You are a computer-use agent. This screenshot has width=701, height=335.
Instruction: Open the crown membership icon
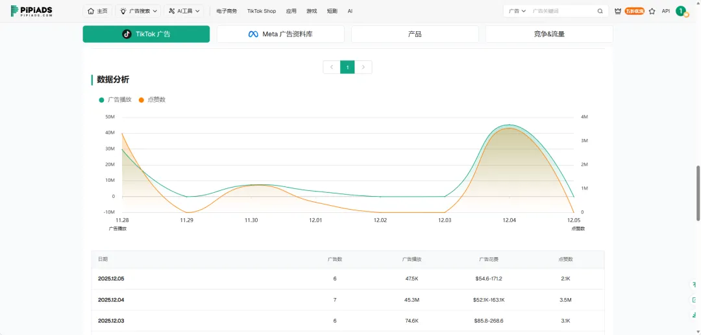(x=617, y=11)
